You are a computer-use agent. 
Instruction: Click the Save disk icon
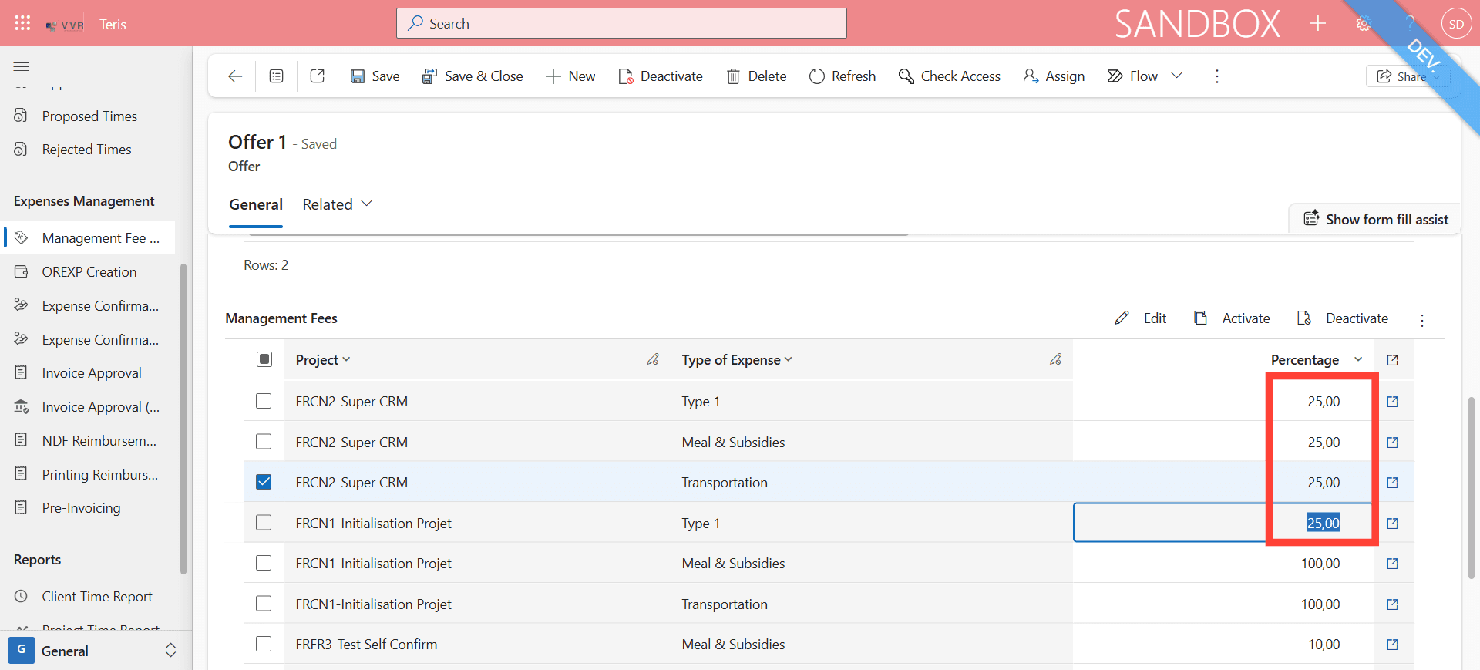pyautogui.click(x=358, y=76)
